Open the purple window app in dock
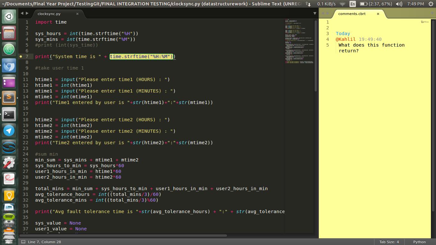 click(9, 82)
